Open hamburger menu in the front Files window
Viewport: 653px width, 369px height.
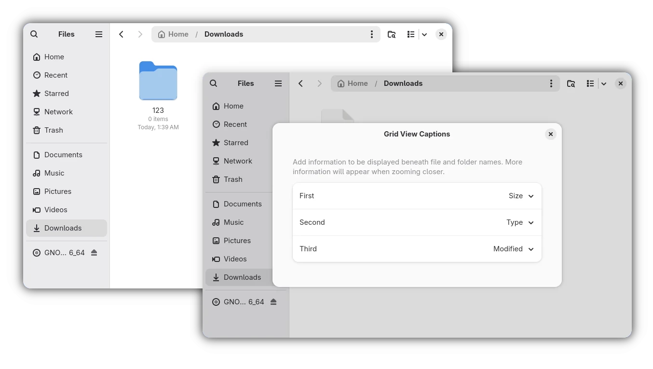click(278, 83)
